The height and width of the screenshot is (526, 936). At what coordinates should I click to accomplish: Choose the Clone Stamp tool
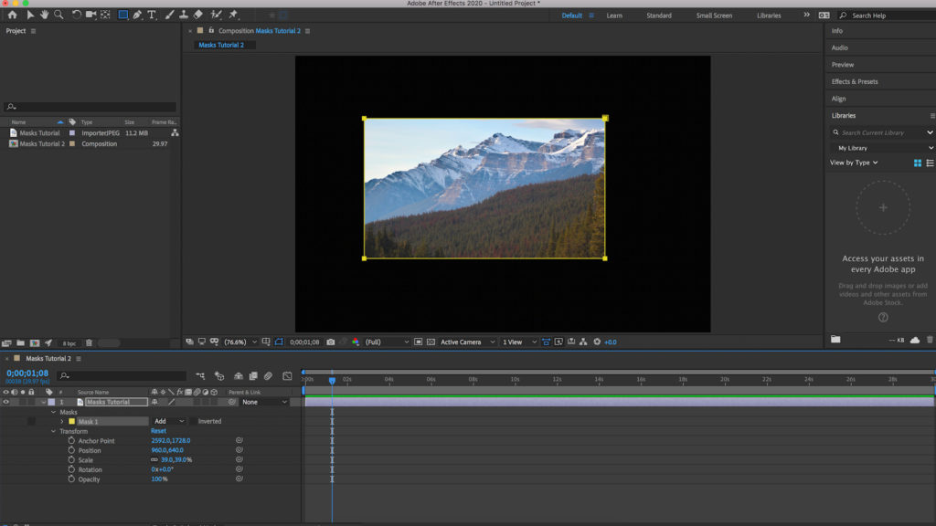184,16
